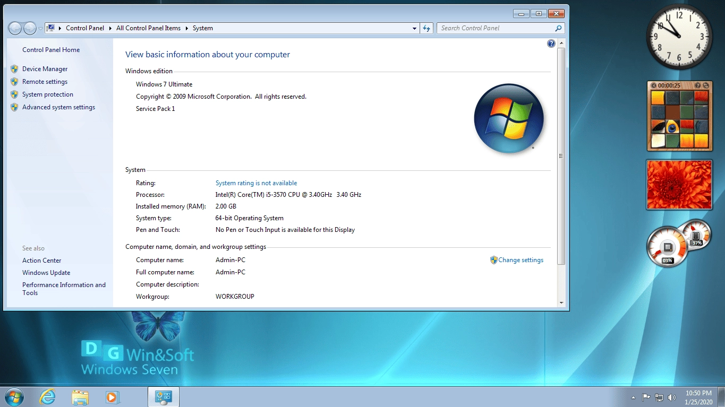Go to Control Panel Home
The image size is (725, 407).
click(51, 50)
